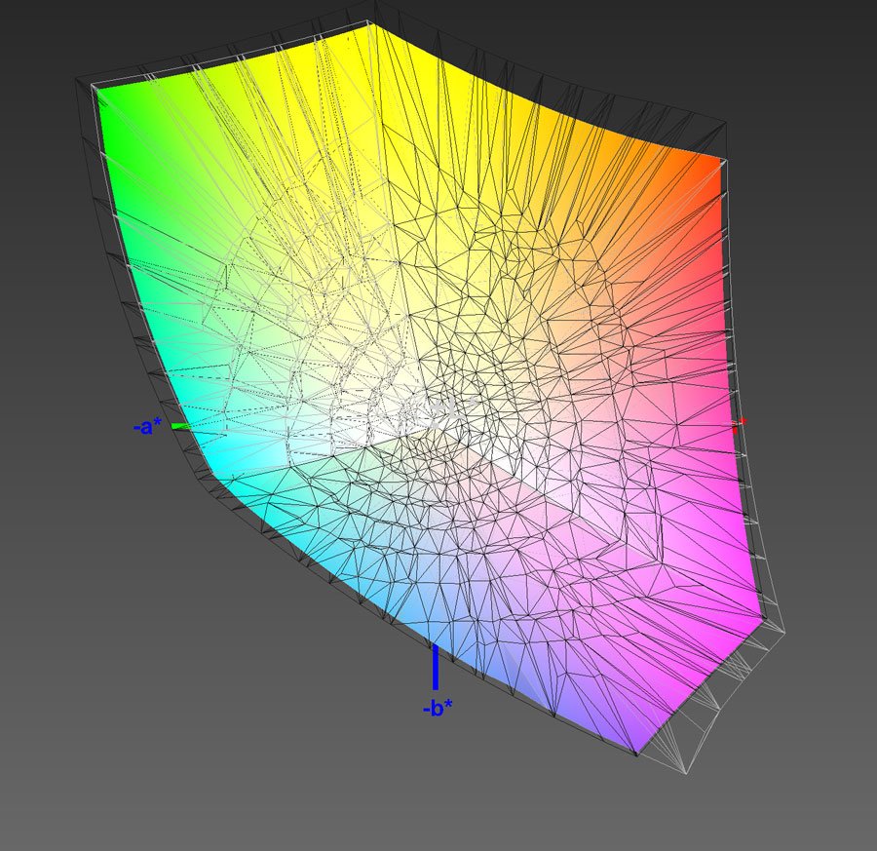Image resolution: width=877 pixels, height=851 pixels.
Task: Click the green -a* axis stub
Action: click(180, 426)
